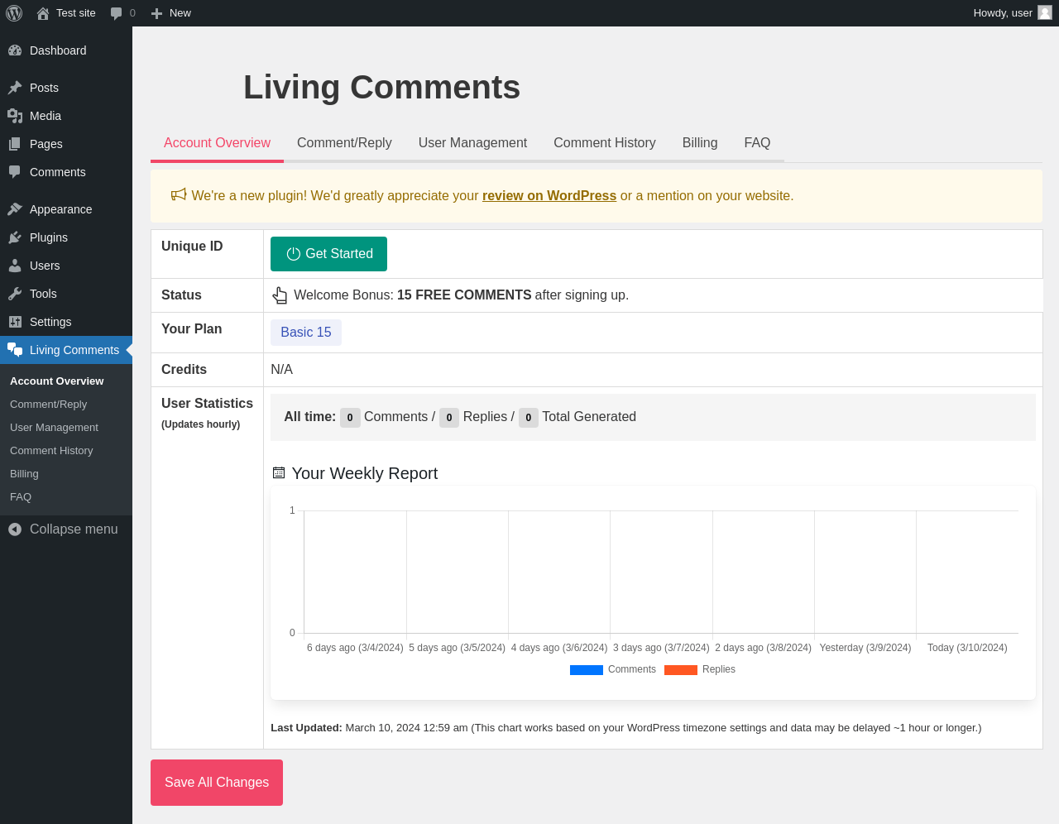Click the Replies count badge in statistics

pyautogui.click(x=449, y=418)
